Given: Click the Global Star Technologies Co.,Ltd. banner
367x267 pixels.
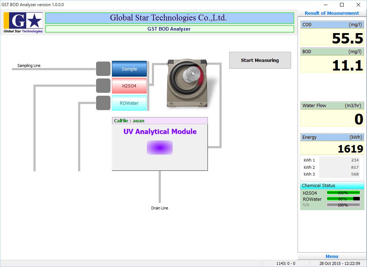Looking at the screenshot, I should (x=170, y=18).
